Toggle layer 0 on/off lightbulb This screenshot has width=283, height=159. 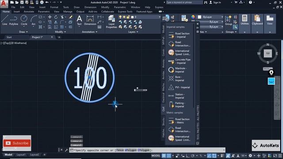[120, 17]
